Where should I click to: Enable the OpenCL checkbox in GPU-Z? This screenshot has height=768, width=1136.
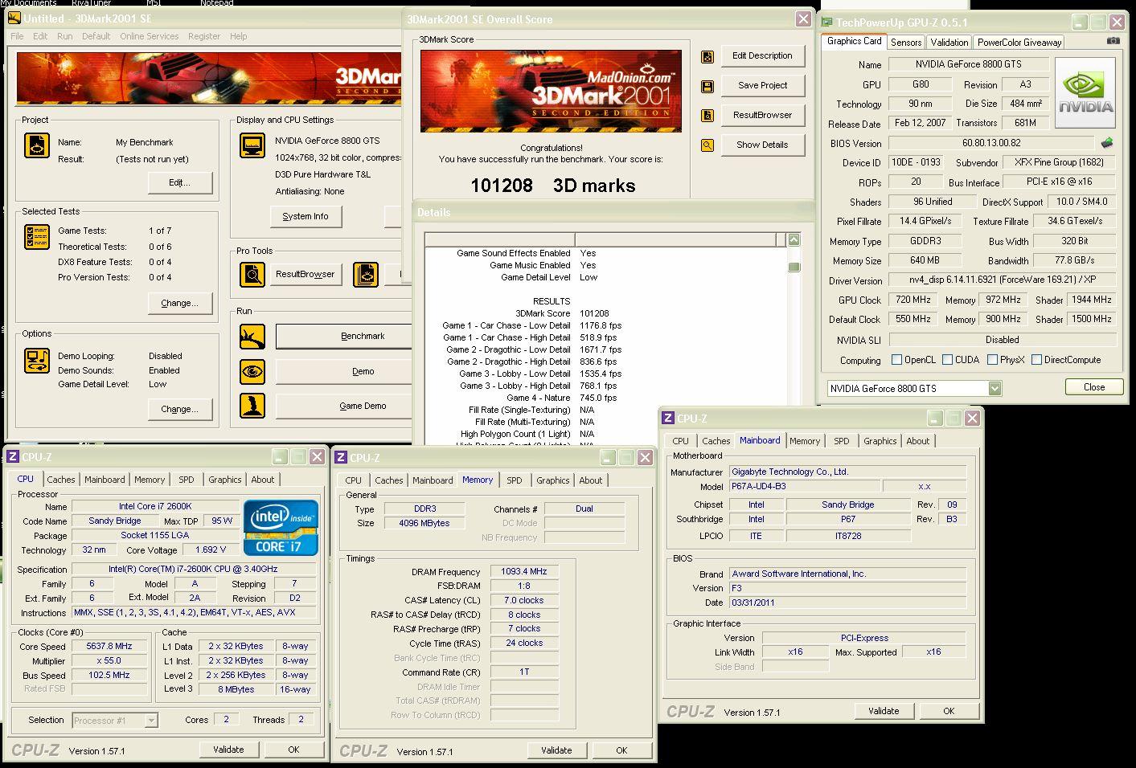pos(896,360)
